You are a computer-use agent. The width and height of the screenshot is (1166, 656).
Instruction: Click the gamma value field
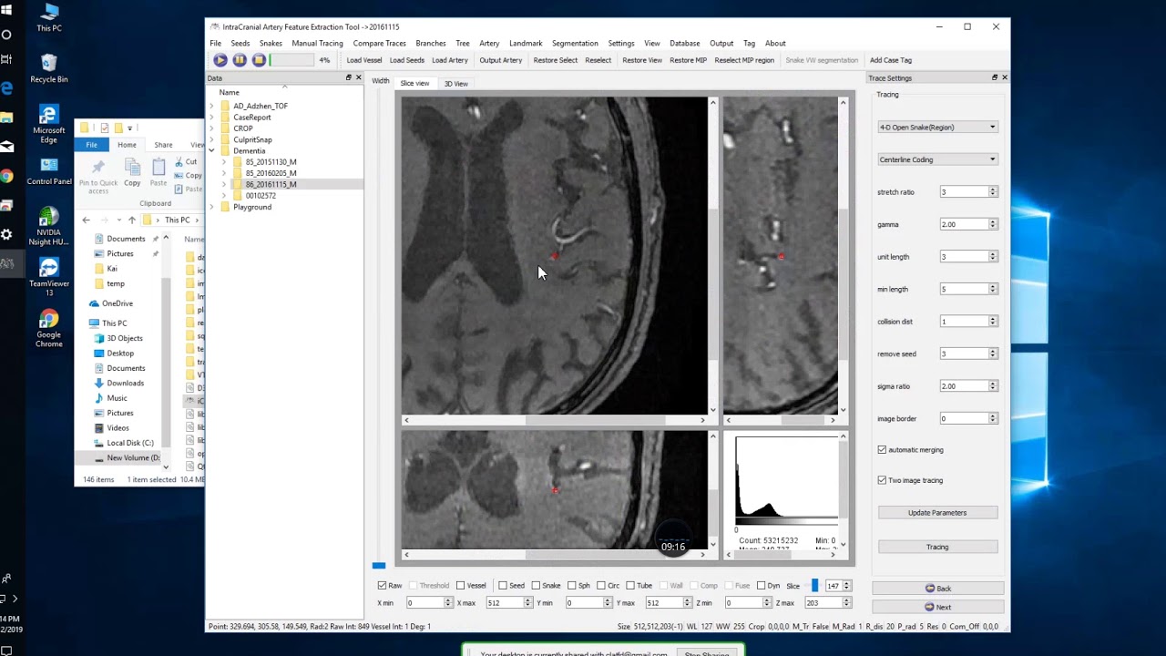[x=964, y=224]
